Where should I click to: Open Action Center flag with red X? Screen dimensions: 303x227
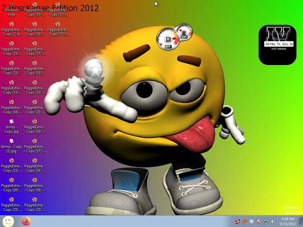(x=259, y=221)
